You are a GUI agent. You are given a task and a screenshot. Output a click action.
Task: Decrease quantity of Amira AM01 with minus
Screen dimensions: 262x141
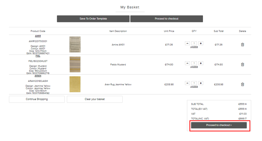pos(187,43)
